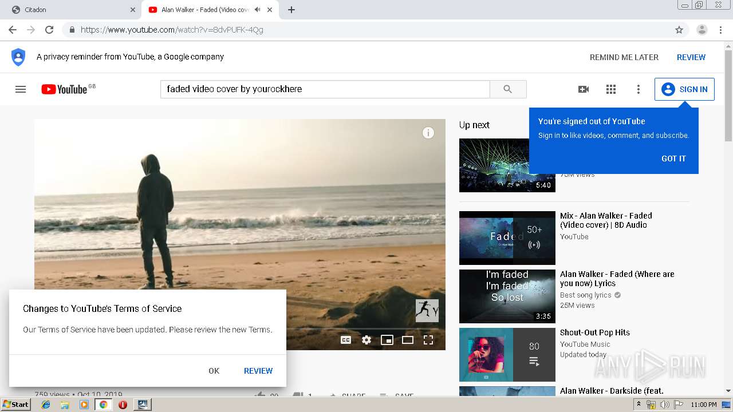
Task: Reload the current page
Action: 49,30
